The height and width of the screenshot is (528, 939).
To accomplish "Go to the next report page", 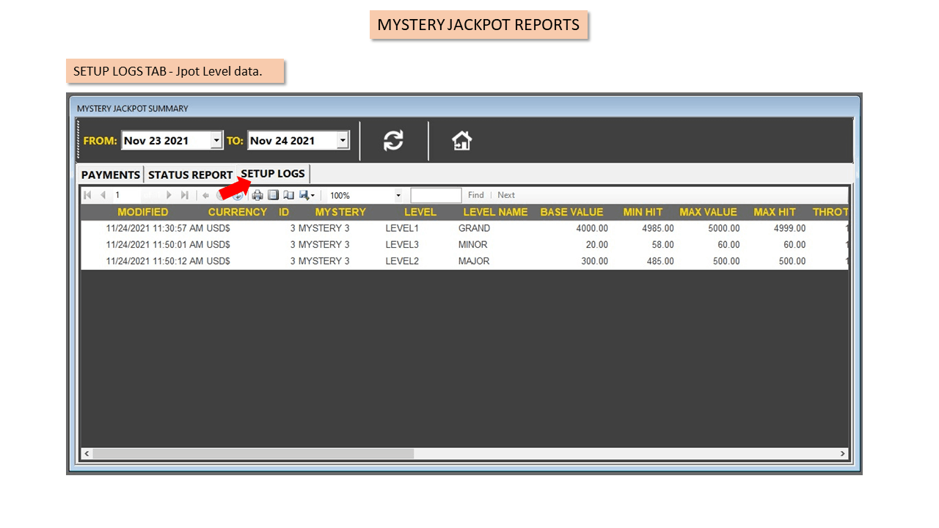I will tap(169, 195).
